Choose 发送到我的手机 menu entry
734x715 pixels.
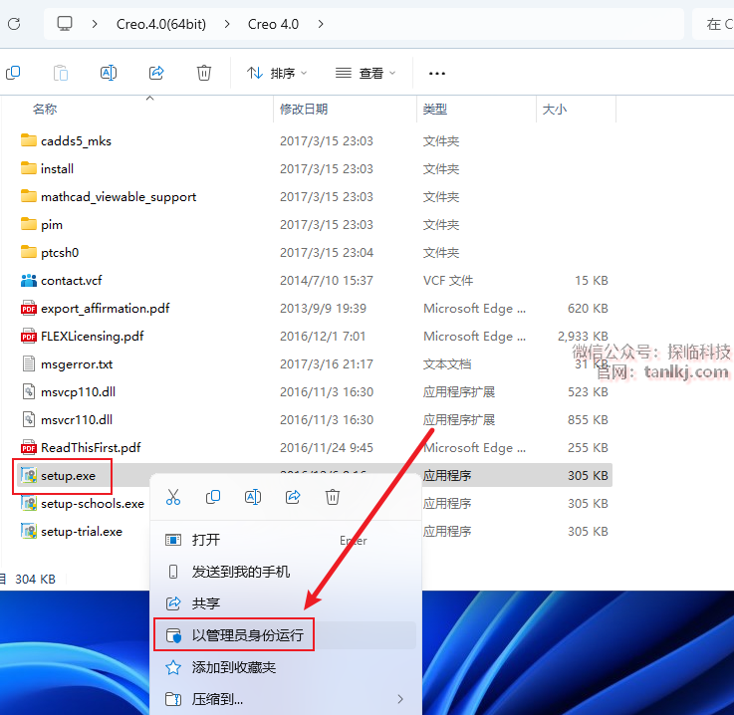click(x=286, y=572)
